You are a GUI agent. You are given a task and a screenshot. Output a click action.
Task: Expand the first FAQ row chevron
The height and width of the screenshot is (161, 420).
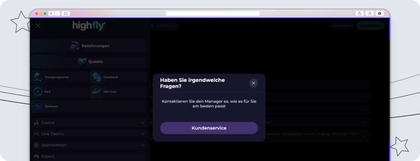pos(364,85)
